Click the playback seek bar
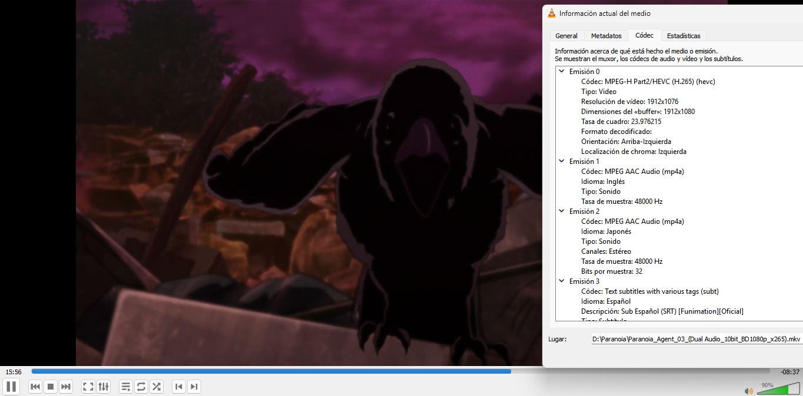The image size is (803, 396). (400, 371)
